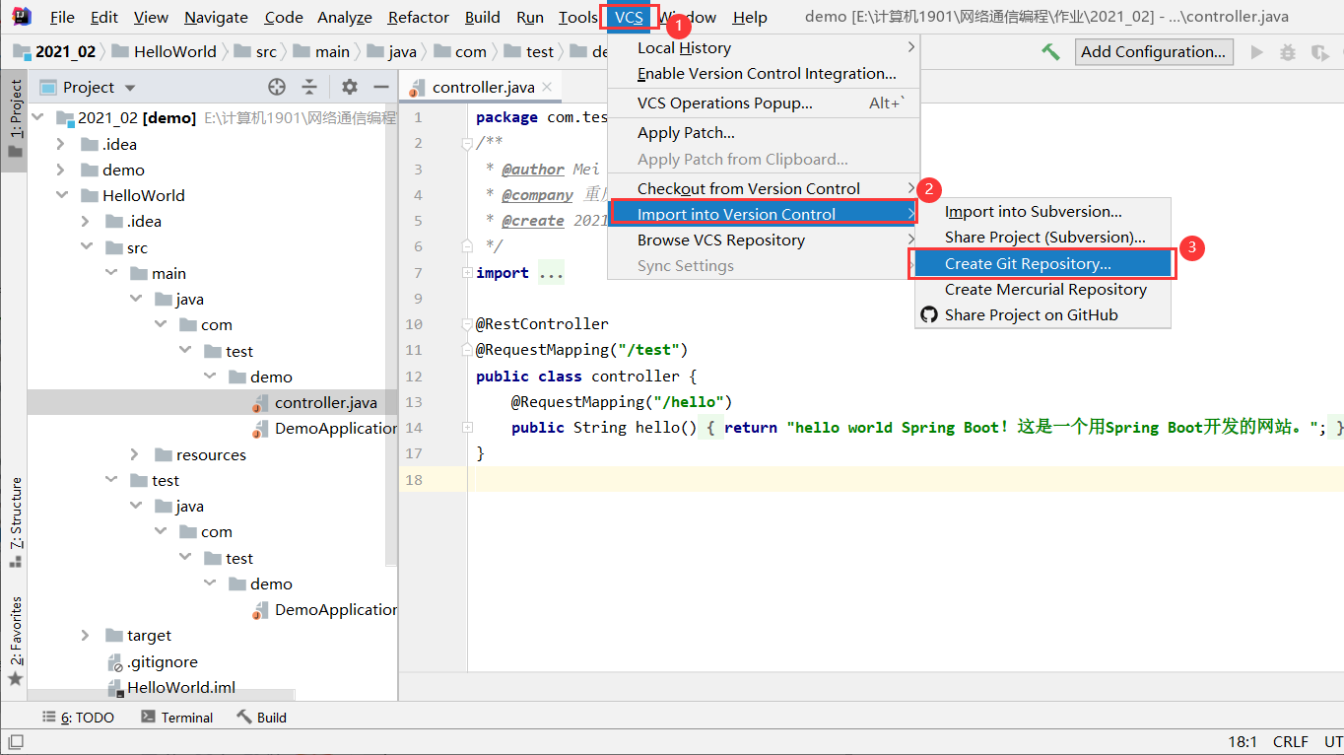Click the Add Configuration... button
Viewport: 1344px width, 755px height.
pyautogui.click(x=1153, y=52)
